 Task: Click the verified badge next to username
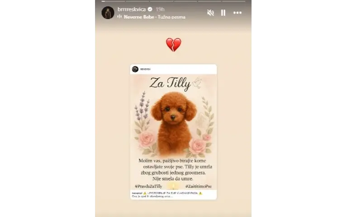150,10
